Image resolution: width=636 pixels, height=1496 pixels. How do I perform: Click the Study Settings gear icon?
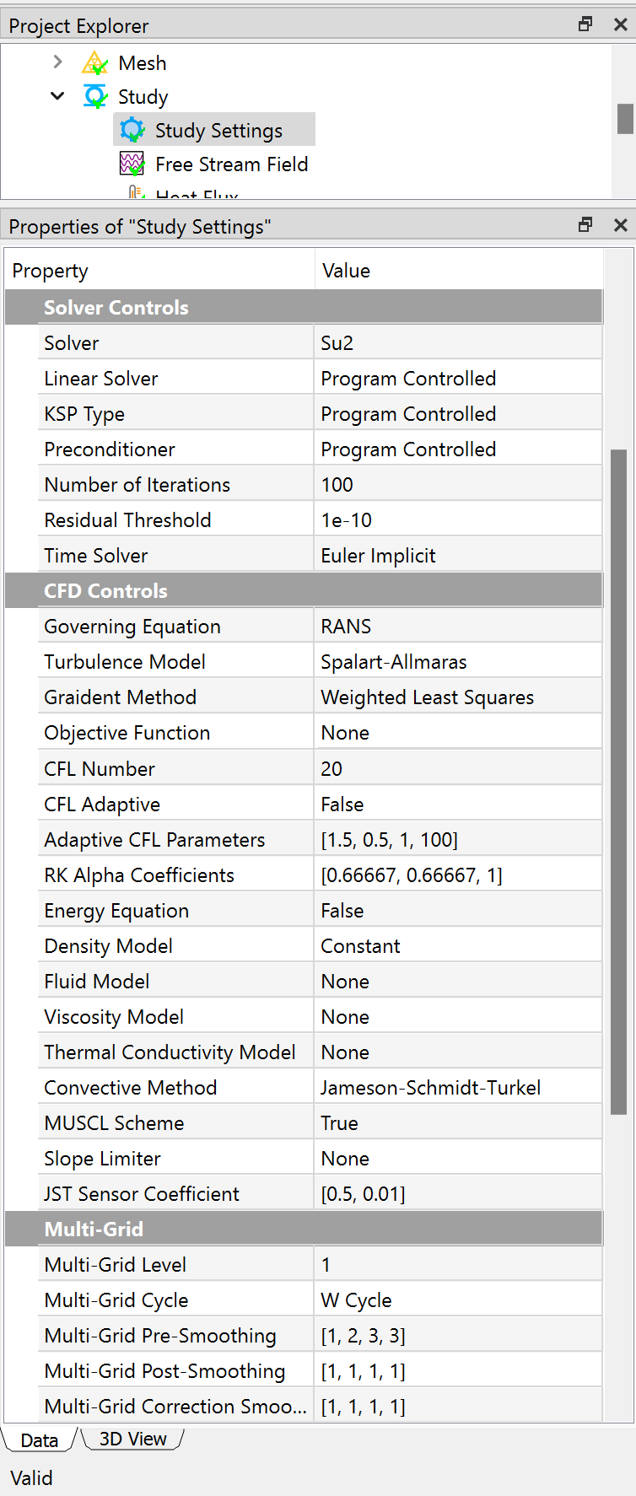pyautogui.click(x=132, y=129)
